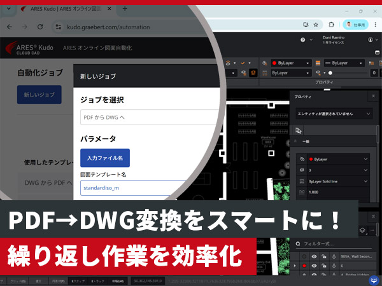Open the エンティティが選択されていません dropdown
The width and height of the screenshot is (382, 286).
(x=334, y=114)
